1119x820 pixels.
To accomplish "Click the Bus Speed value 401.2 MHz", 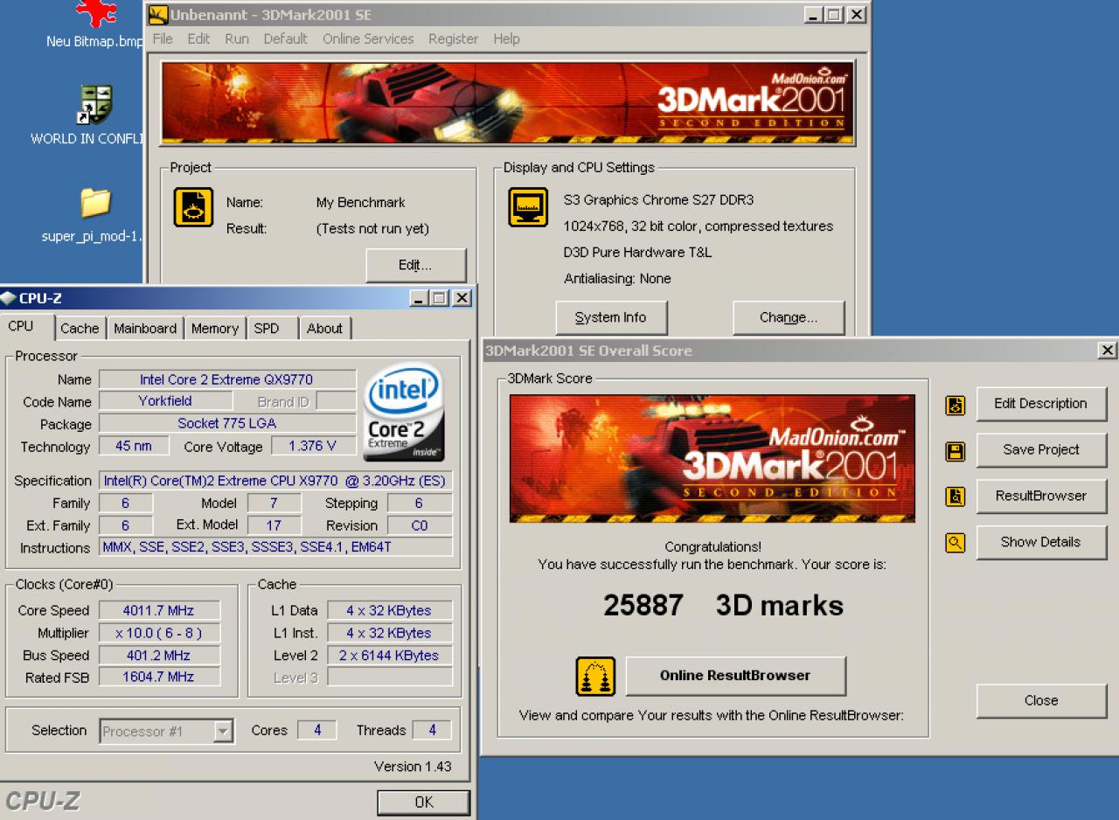I will (x=159, y=655).
